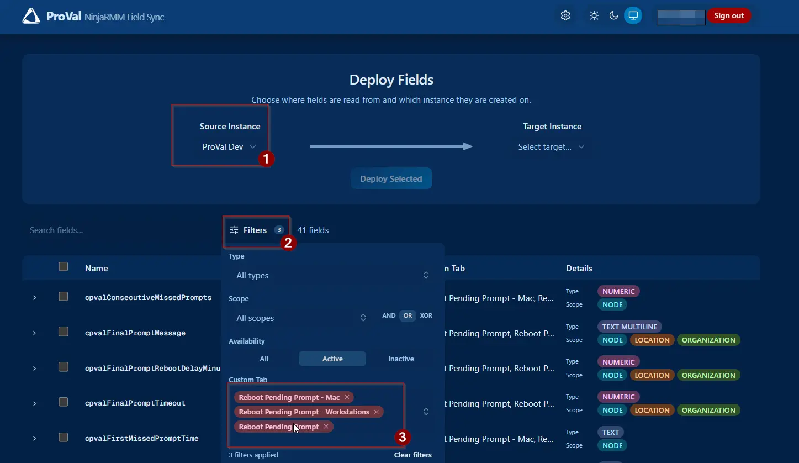The width and height of the screenshot is (799, 463).
Task: Check the cpvalConsecutiveMissedPrompts row checkbox
Action: 64,297
